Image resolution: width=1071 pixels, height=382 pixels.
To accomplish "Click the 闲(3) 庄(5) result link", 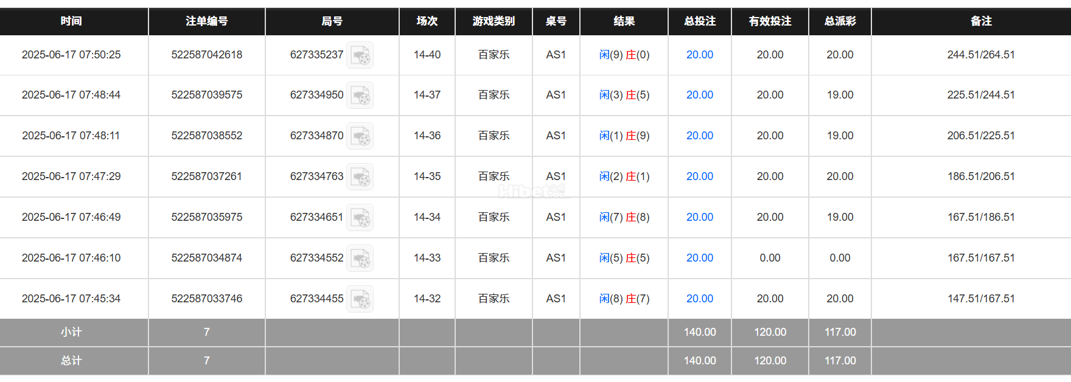I will pos(624,95).
